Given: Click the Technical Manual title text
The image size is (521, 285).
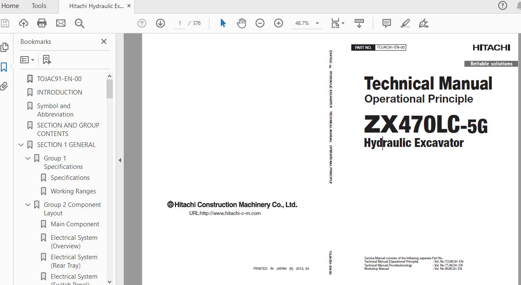Looking at the screenshot, I should 428,84.
